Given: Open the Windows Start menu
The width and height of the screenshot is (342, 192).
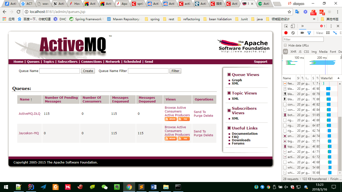Looking at the screenshot, I should 6,187.
